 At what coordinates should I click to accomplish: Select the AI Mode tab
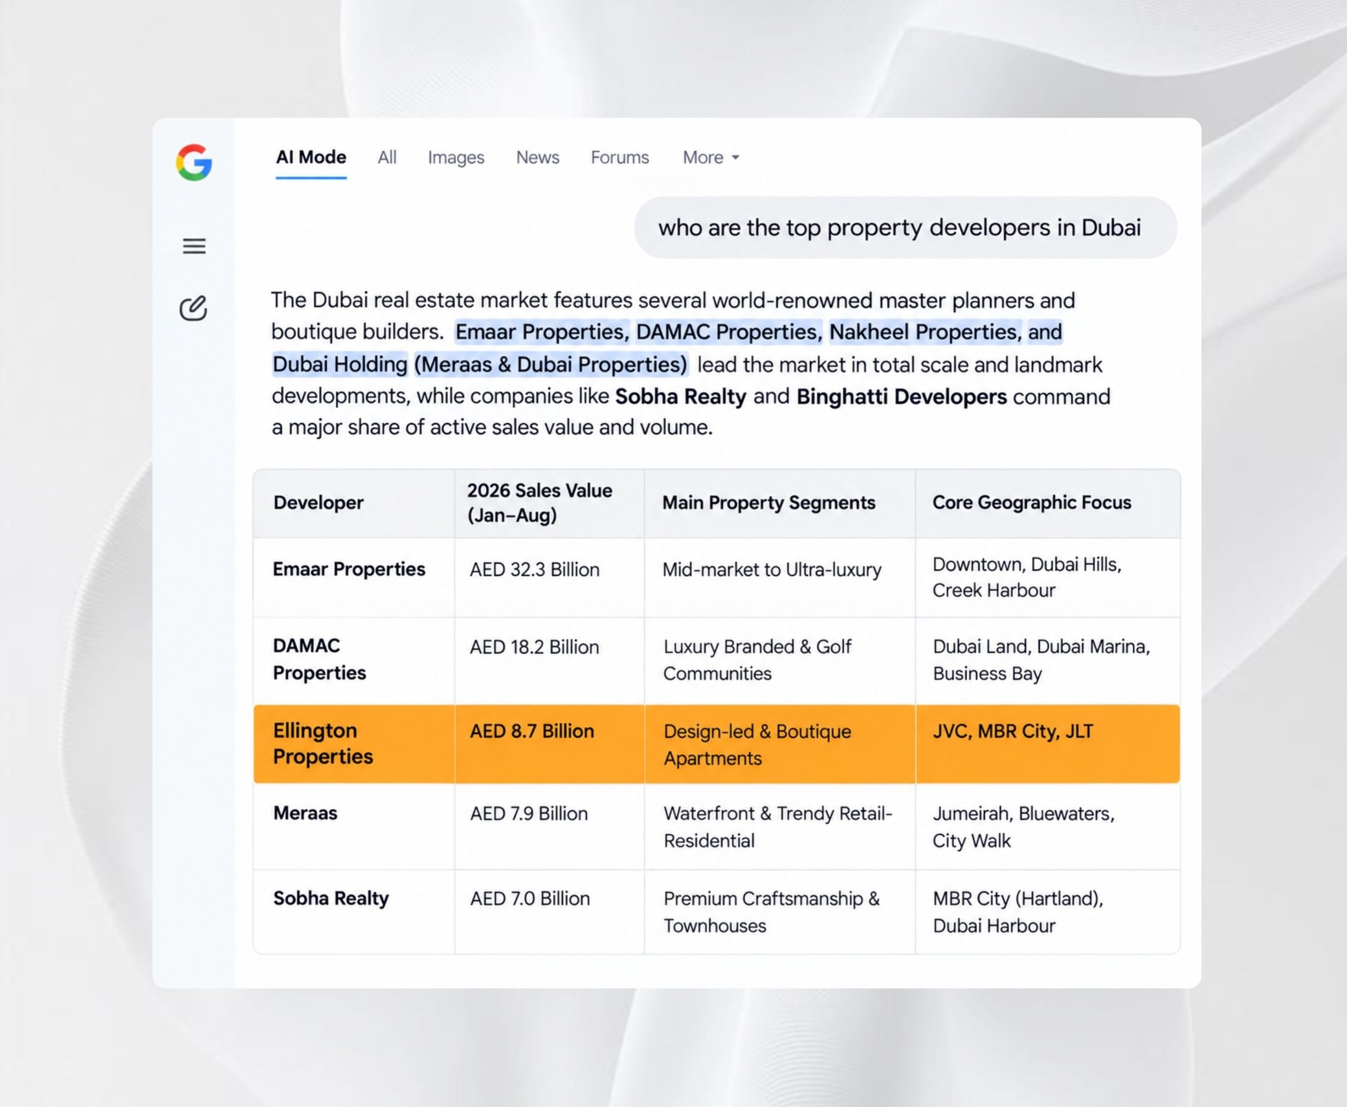311,157
